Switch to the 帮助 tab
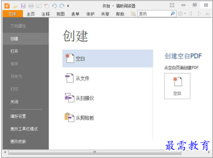Image resolution: width=213 pixels, height=158 pixels. point(120,14)
